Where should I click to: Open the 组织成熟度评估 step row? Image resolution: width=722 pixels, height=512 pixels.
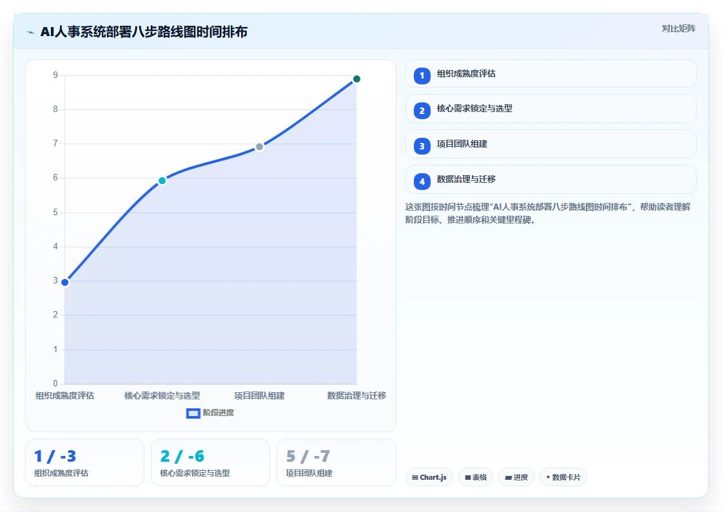pyautogui.click(x=551, y=73)
